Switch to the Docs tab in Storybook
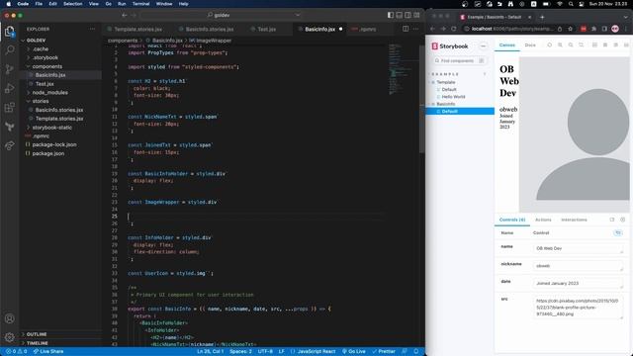Screen dimensions: 633x356 click(x=530, y=45)
